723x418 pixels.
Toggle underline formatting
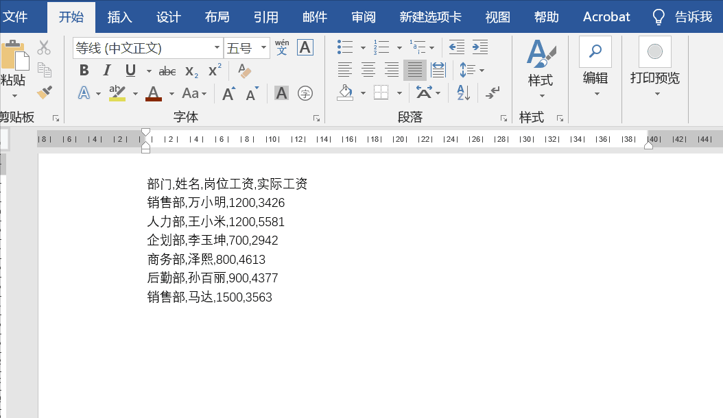tap(130, 71)
